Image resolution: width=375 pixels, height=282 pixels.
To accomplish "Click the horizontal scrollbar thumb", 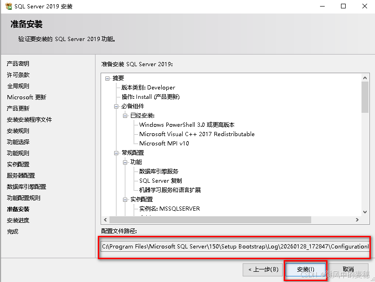I will [x=210, y=220].
